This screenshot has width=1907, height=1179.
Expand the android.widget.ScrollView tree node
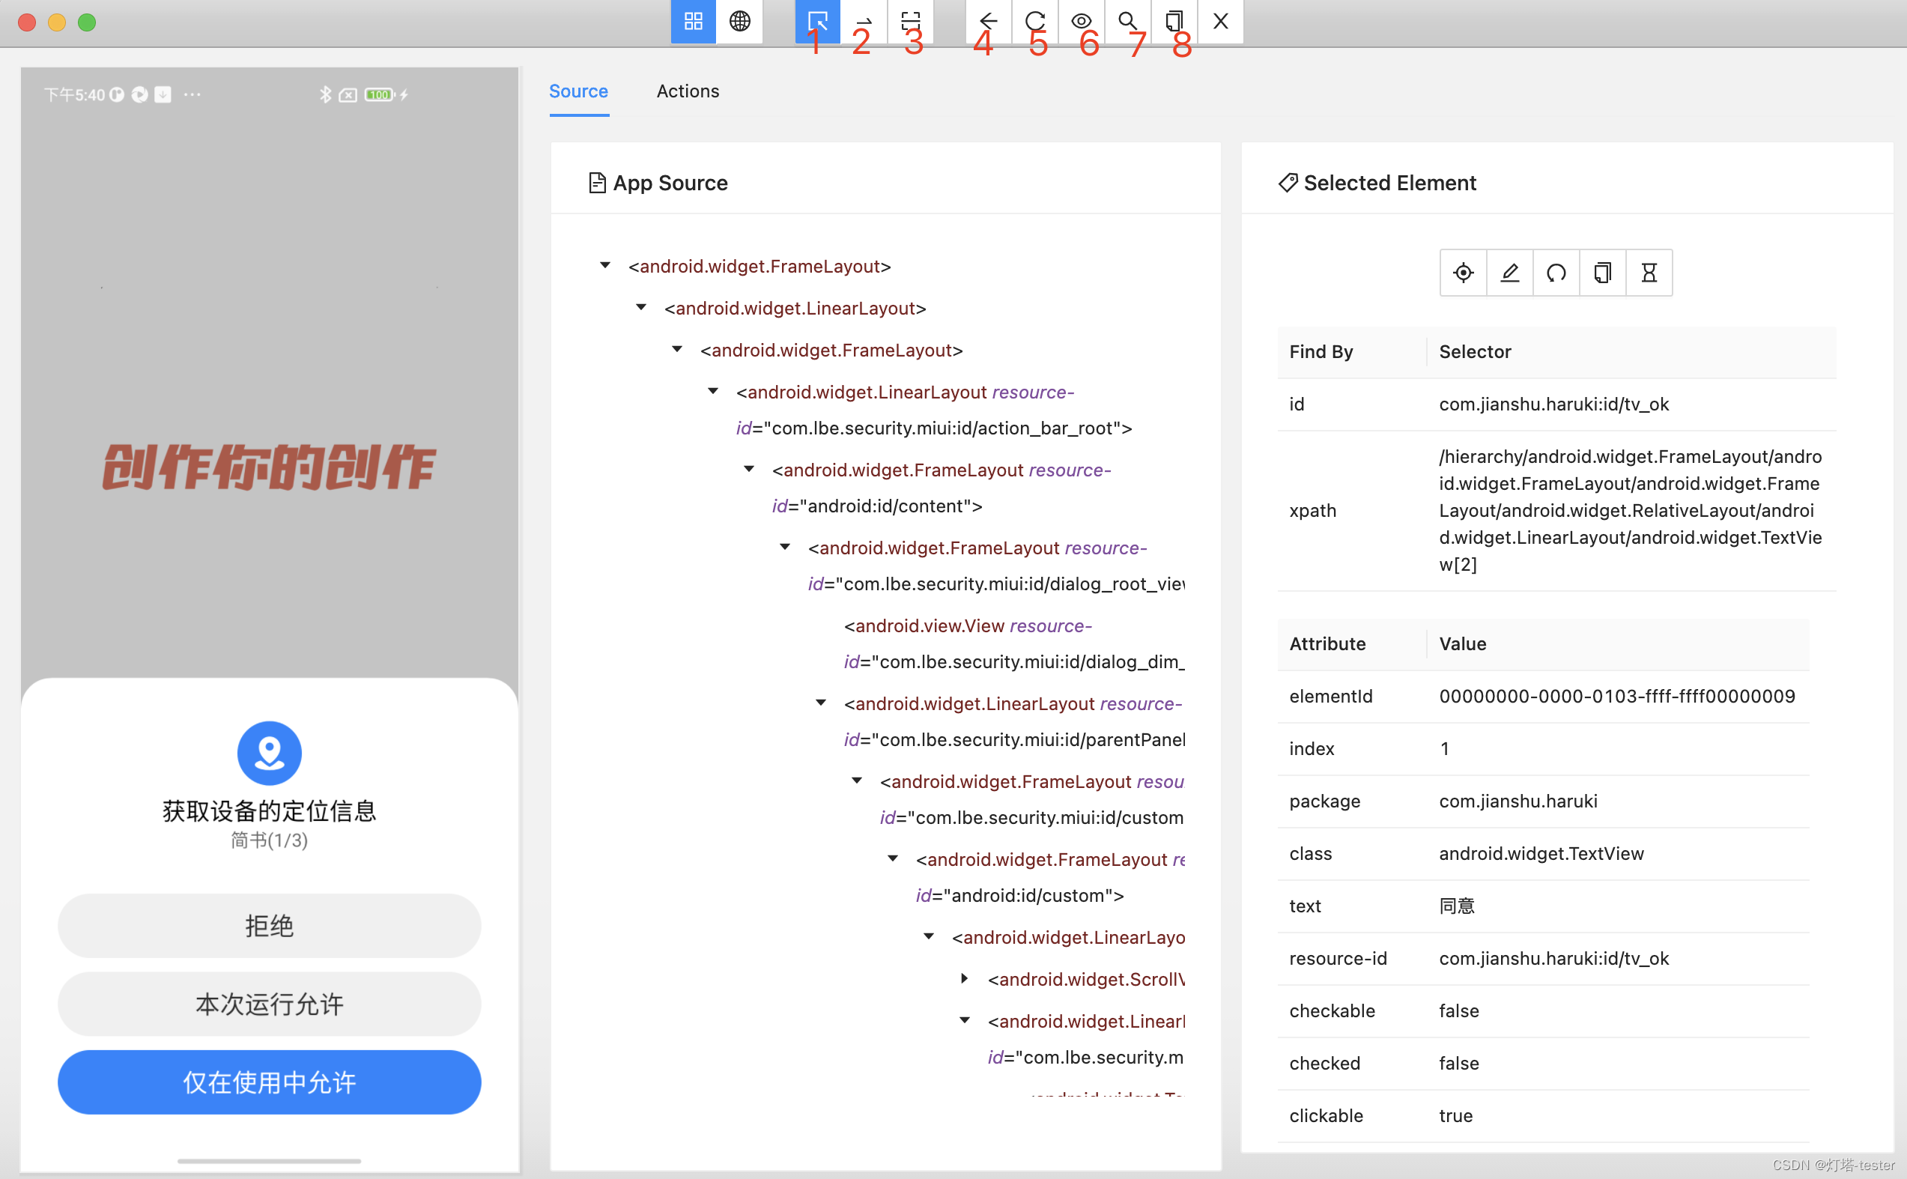[x=965, y=978]
